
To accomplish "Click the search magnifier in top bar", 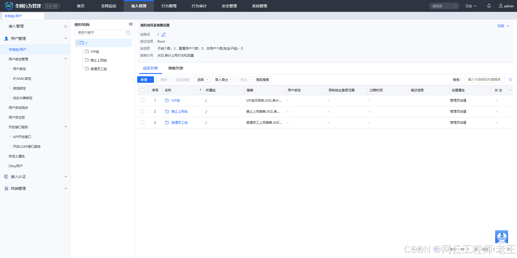I will pos(455,6).
